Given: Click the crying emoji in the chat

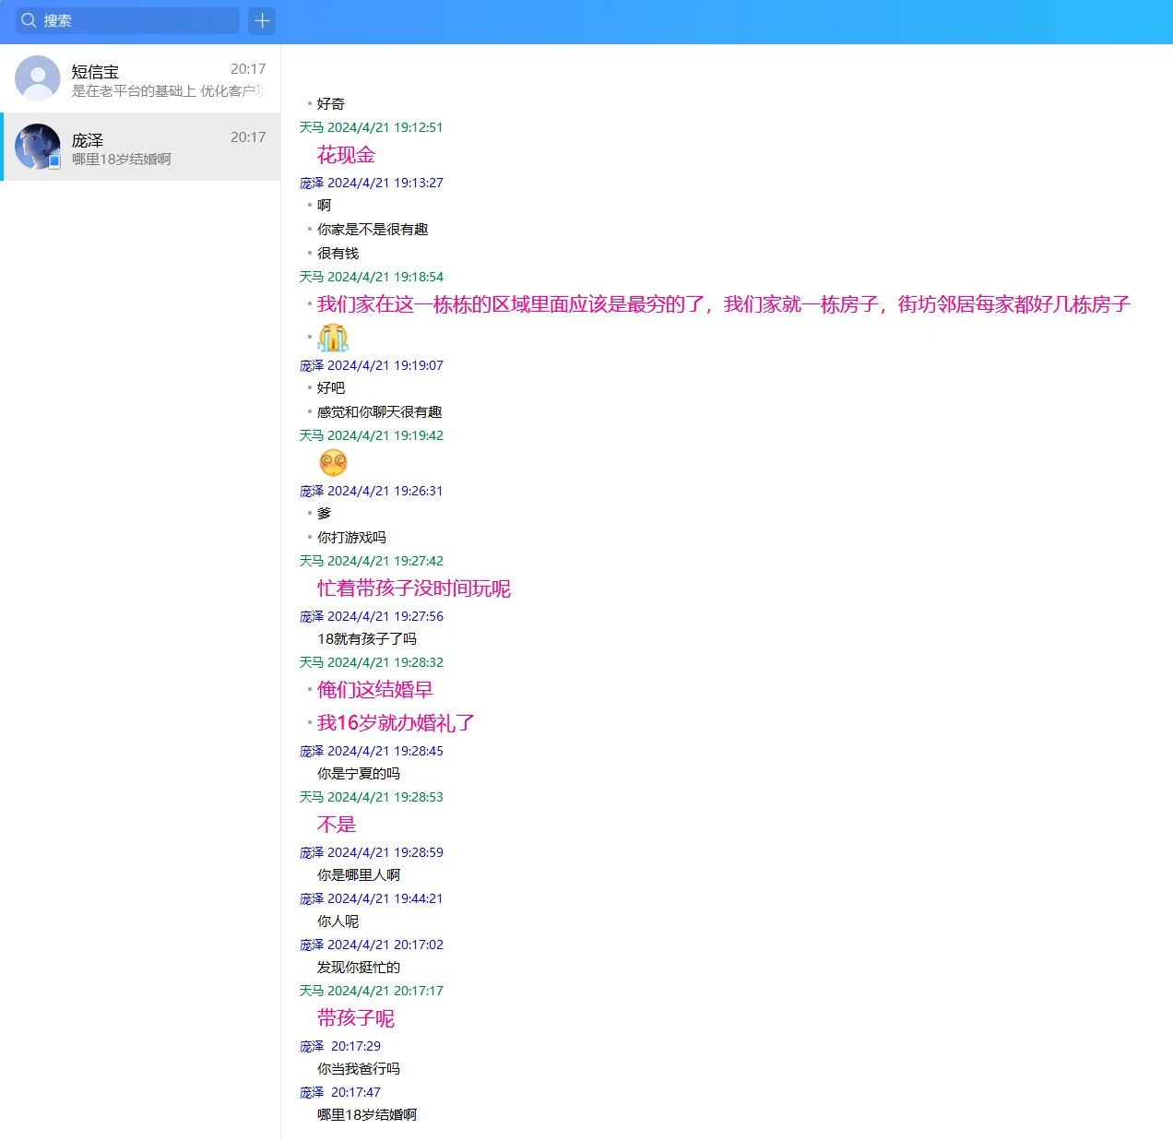Looking at the screenshot, I should 333,338.
